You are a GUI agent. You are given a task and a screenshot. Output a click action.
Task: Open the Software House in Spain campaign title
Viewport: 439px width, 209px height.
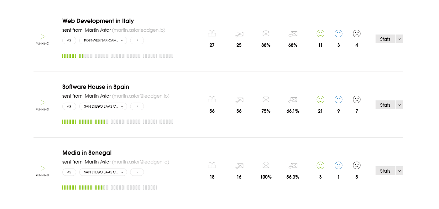pyautogui.click(x=96, y=87)
